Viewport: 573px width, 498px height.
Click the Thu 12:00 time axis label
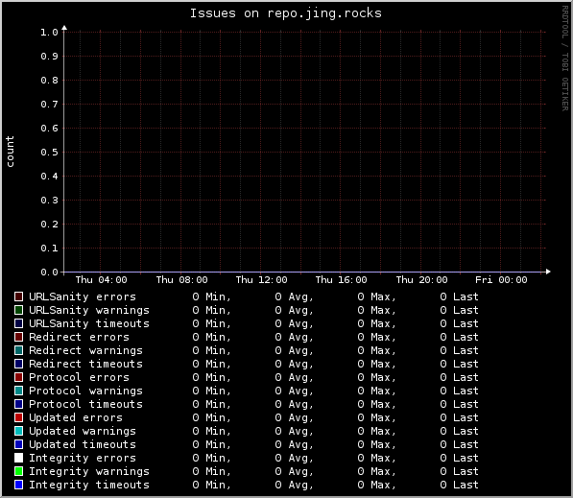[261, 280]
